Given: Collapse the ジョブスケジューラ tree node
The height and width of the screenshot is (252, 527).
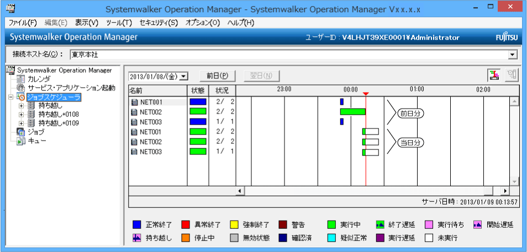Looking at the screenshot, I should 10,96.
